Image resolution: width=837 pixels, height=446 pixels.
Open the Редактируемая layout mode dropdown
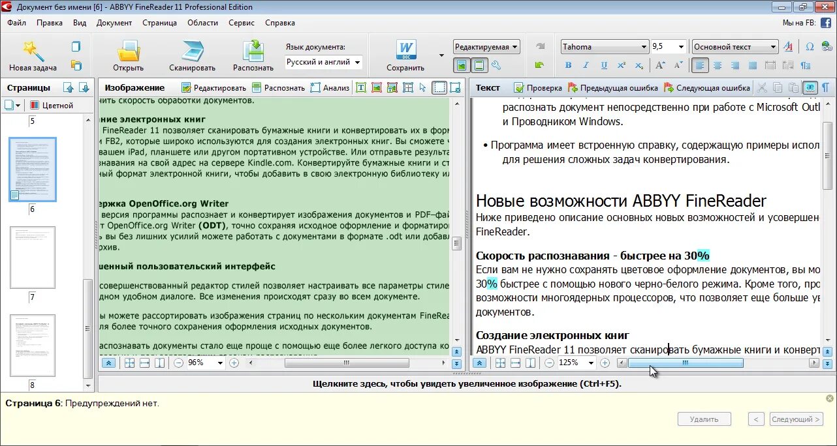(486, 47)
